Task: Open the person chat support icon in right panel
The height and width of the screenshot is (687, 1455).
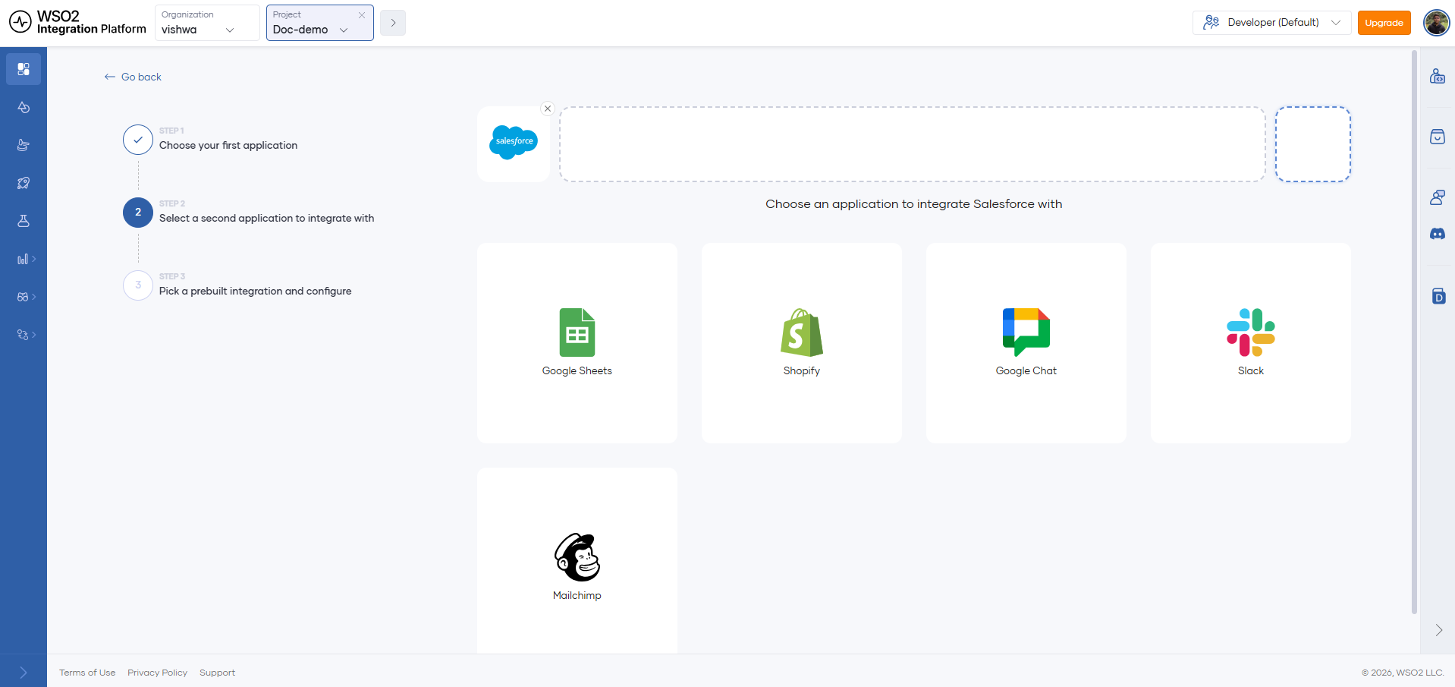Action: pyautogui.click(x=1438, y=197)
